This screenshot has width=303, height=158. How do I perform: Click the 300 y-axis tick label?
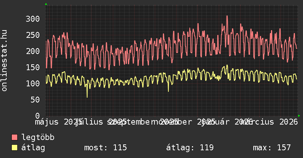tap(32, 19)
